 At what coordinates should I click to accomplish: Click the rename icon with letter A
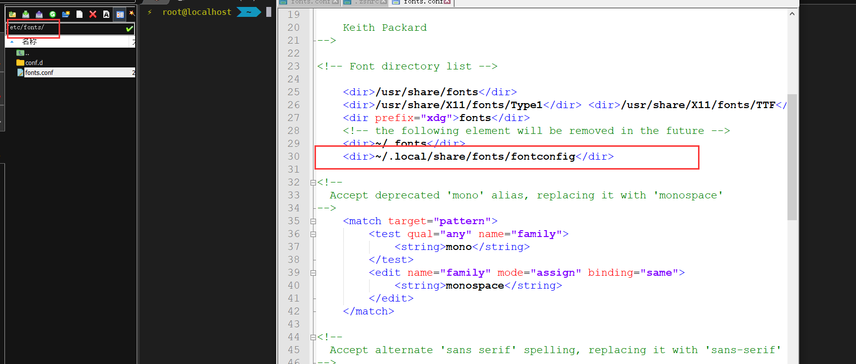[106, 14]
